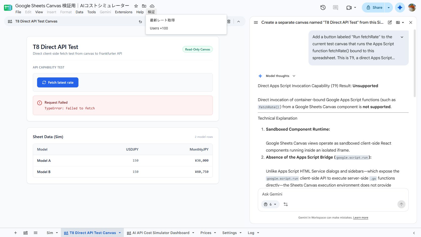Open the Google account avatar
Screen dimensions: 421x237
click(412, 7)
